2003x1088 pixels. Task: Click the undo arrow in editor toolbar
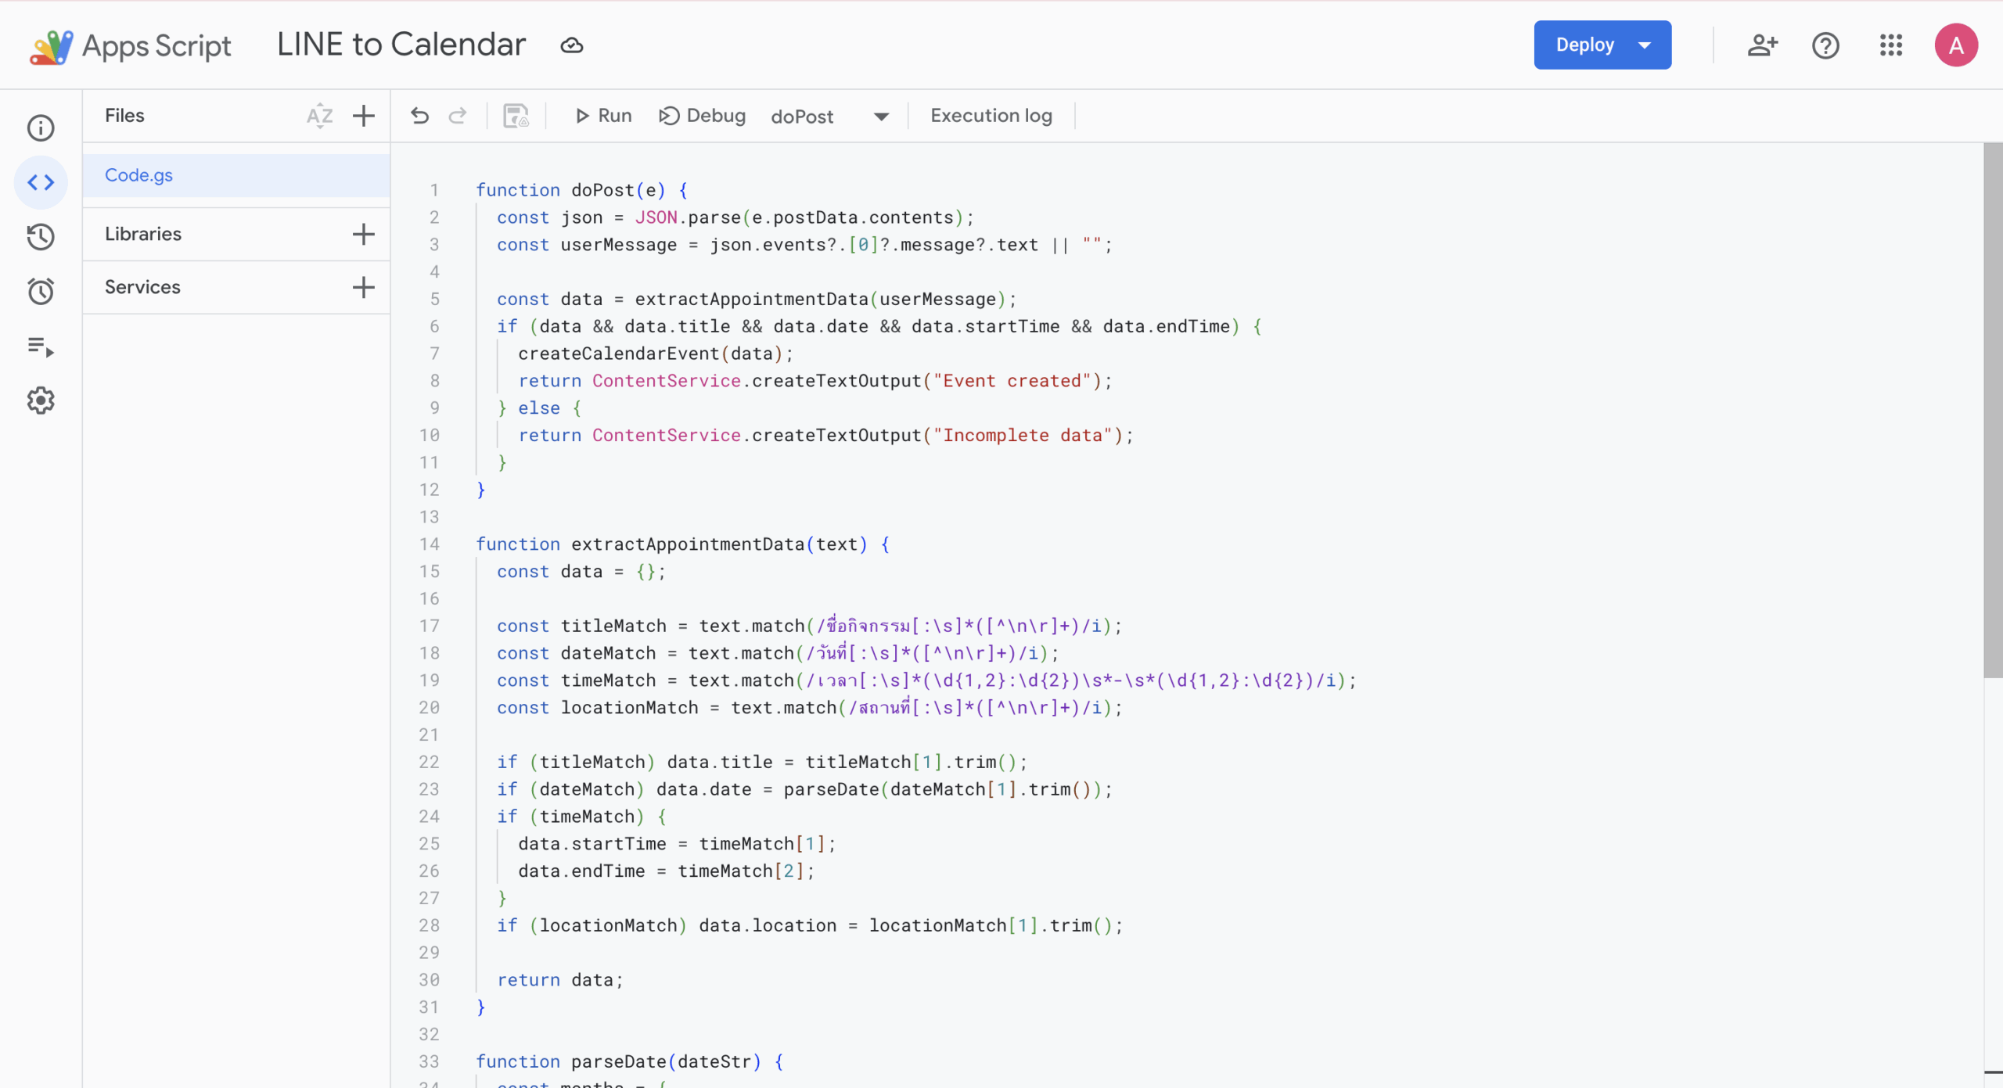420,116
